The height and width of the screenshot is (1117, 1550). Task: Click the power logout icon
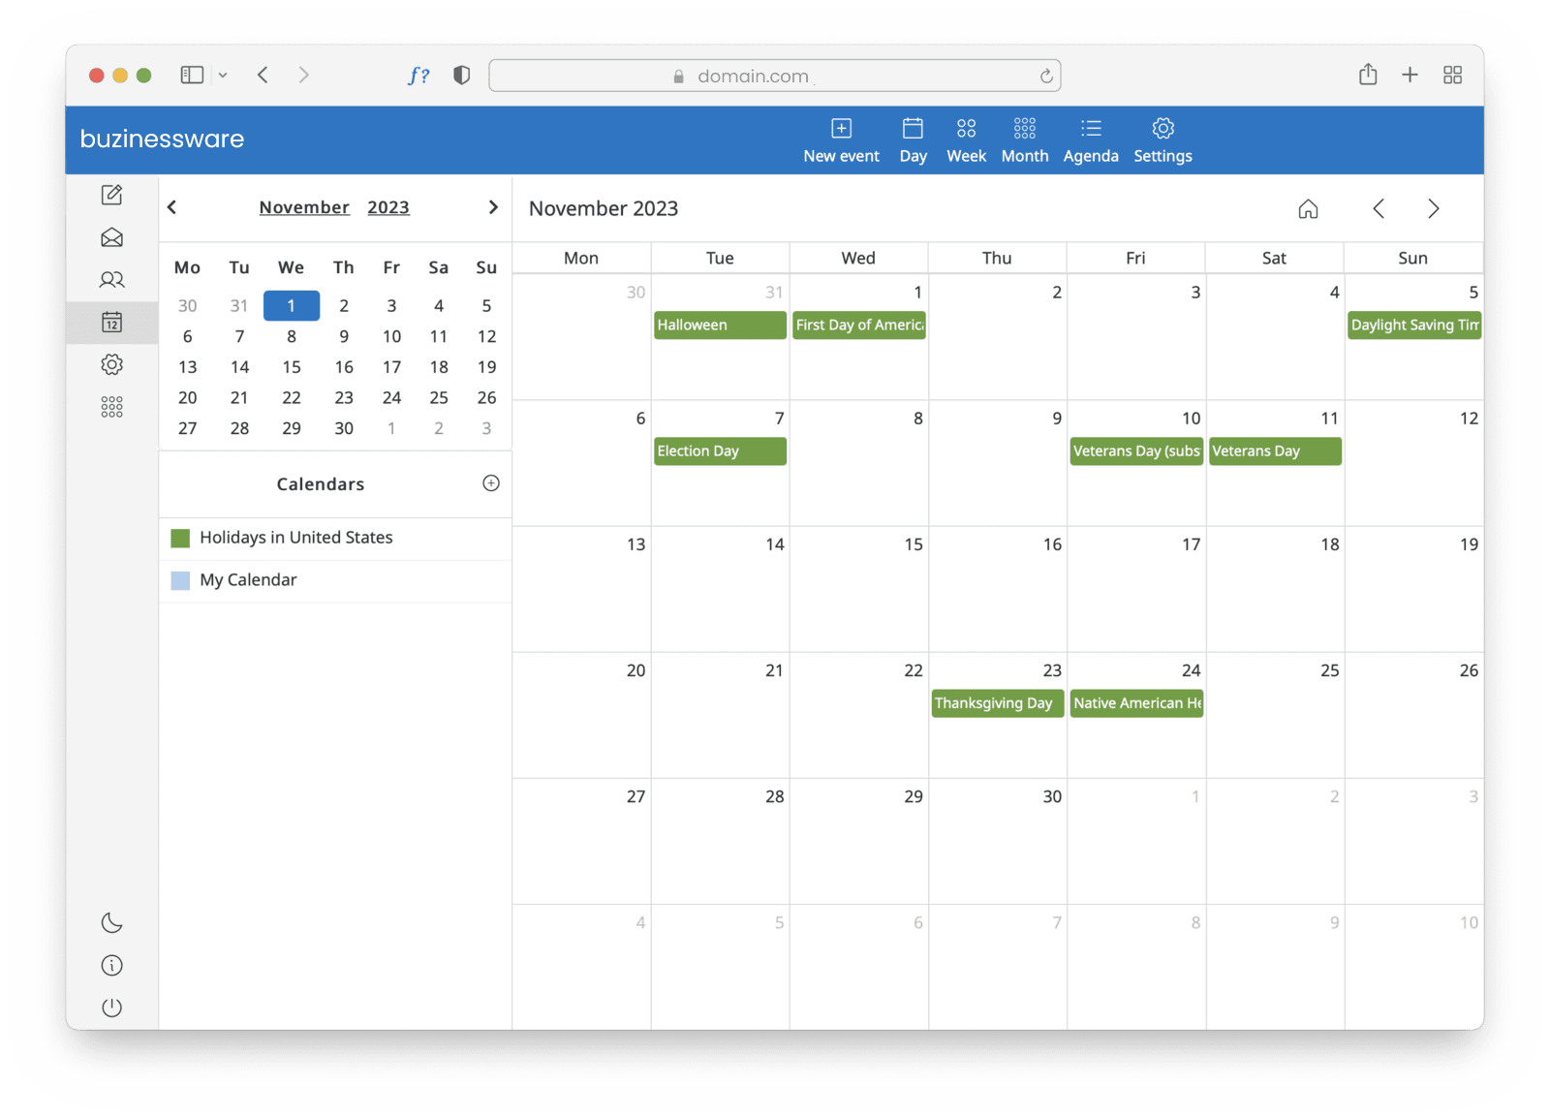[x=111, y=1008]
